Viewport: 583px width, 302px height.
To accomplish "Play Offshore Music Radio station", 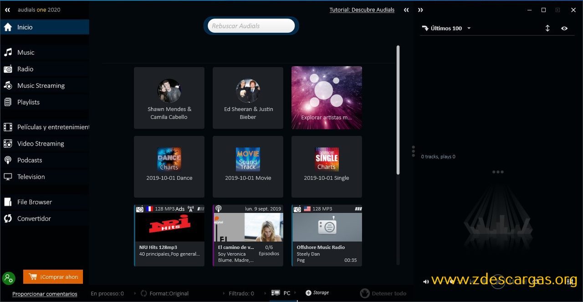I will tap(327, 235).
